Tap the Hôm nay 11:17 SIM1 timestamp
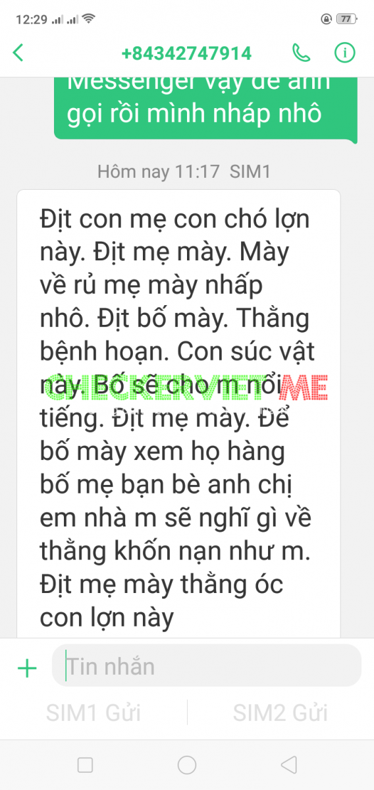 (x=184, y=172)
